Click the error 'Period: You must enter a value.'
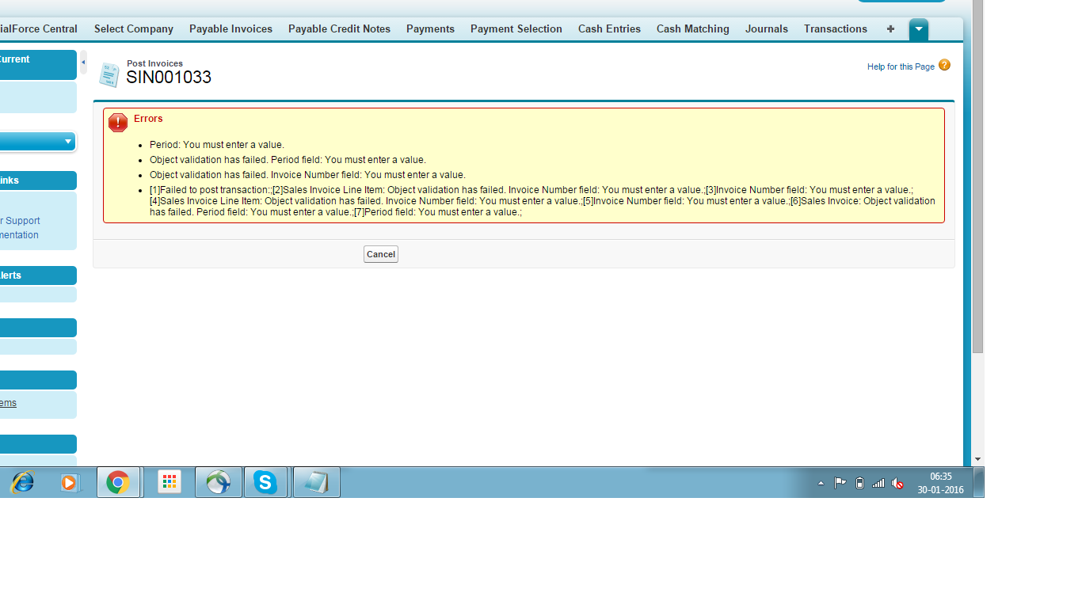 217,145
